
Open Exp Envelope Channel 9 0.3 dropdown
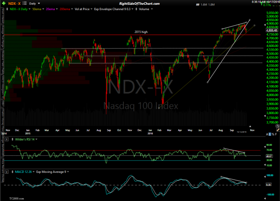pos(114,9)
